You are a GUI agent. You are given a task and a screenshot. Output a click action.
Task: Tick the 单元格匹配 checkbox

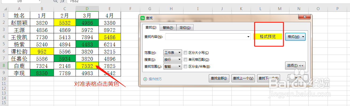(186, 60)
